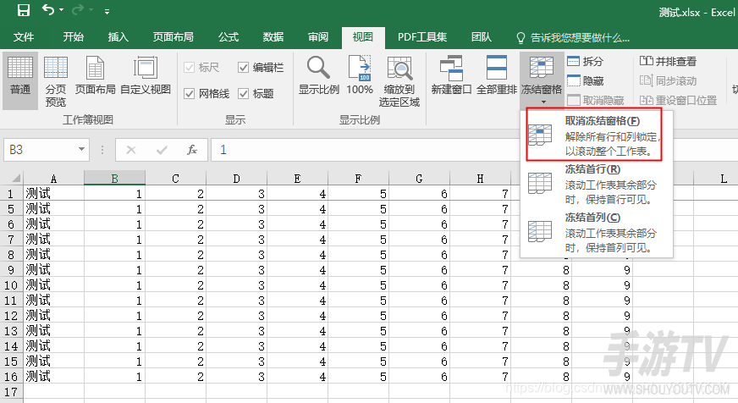Click 同步滚动 synchronous scrolling
This screenshot has width=738, height=403.
[668, 81]
